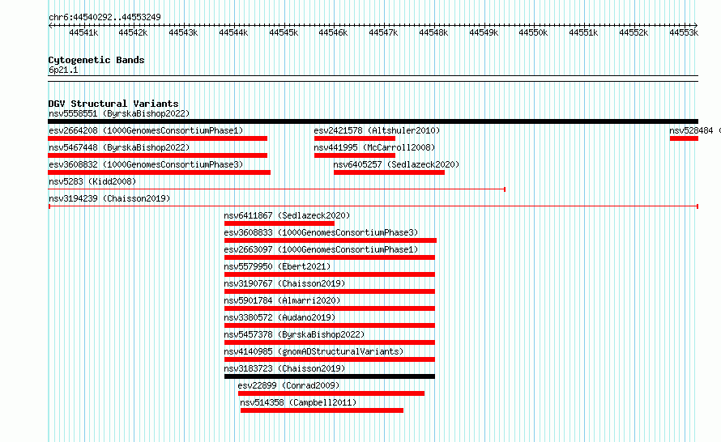The width and height of the screenshot is (721, 442).
Task: Open nsv5467448 (ByrskaBishop2022) label
Action: point(119,147)
